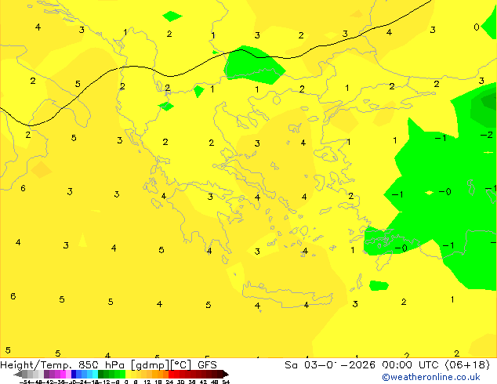Viewport: 497px width, 384px height.
Task: Click the (06+18) forecast run label
Action: (468, 364)
